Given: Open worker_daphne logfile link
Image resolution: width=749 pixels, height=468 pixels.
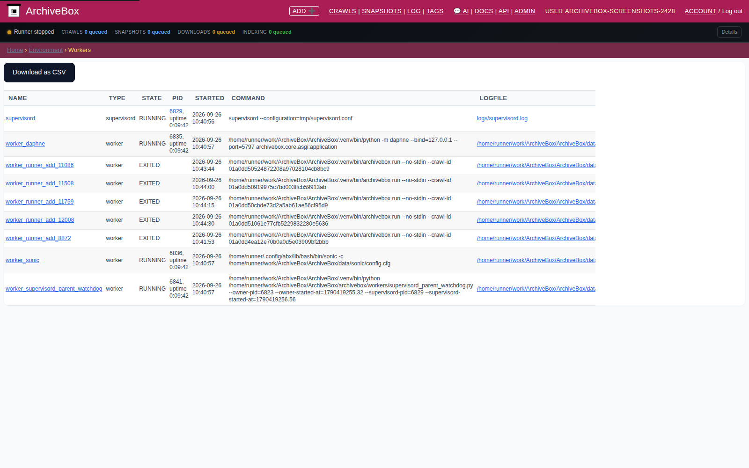Looking at the screenshot, I should point(536,144).
